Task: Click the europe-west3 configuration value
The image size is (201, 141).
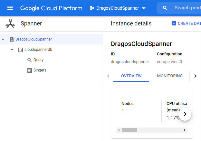Action: coord(169,62)
